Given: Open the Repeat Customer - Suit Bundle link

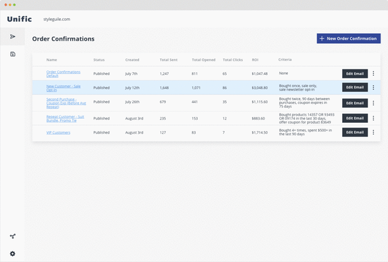Looking at the screenshot, I should coord(65,118).
